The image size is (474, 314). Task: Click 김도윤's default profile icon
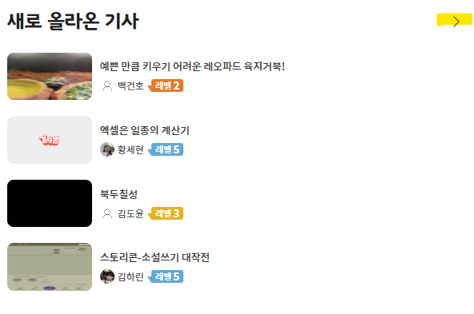point(107,213)
